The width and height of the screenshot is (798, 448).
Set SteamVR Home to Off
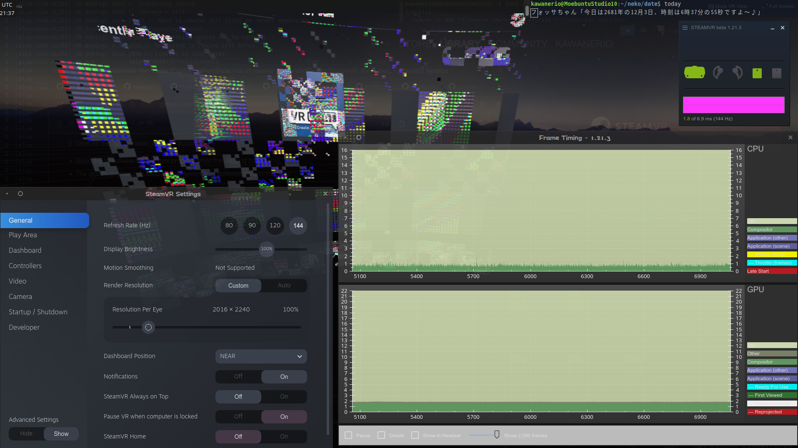(x=238, y=437)
